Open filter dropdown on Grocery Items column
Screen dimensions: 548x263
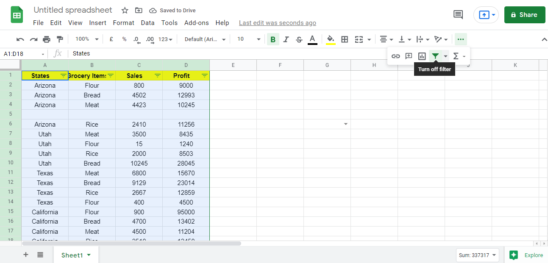(111, 75)
